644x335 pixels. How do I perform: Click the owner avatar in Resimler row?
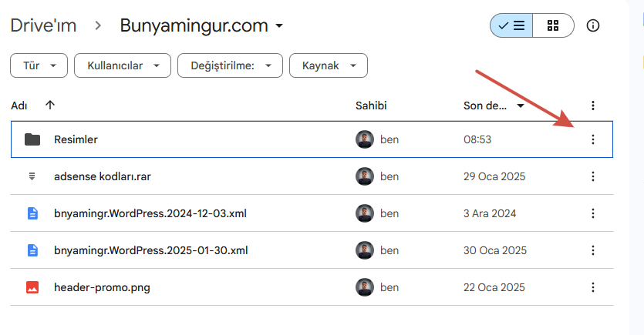(x=364, y=139)
